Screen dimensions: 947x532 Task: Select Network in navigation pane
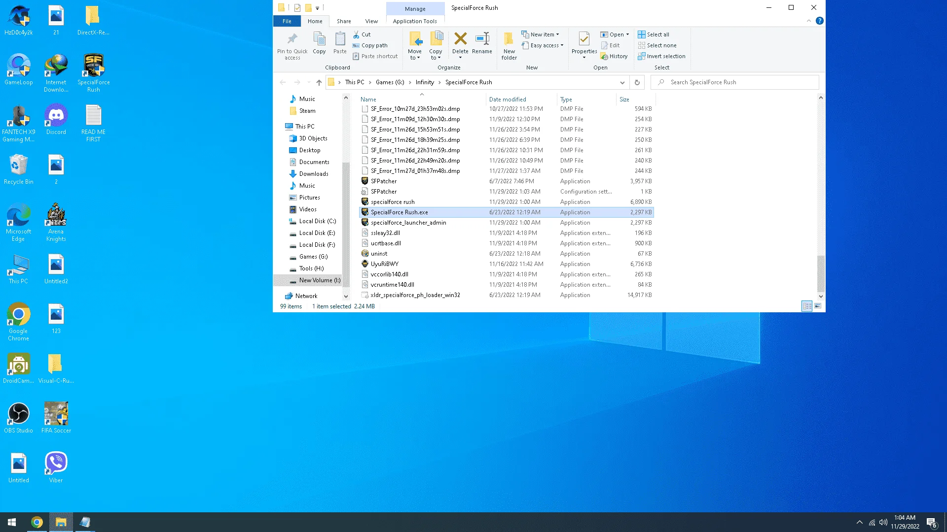[x=306, y=296]
